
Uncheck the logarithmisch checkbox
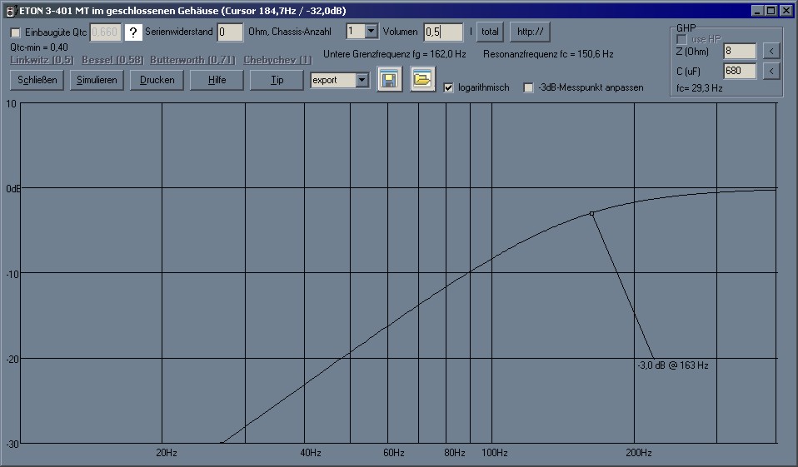tap(448, 87)
